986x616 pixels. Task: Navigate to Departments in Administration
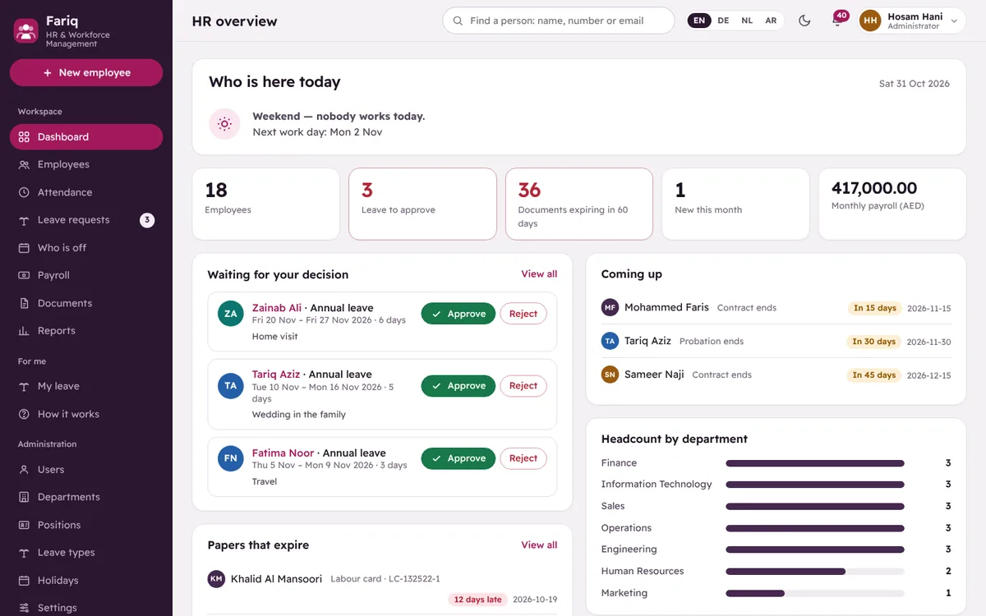(86, 497)
